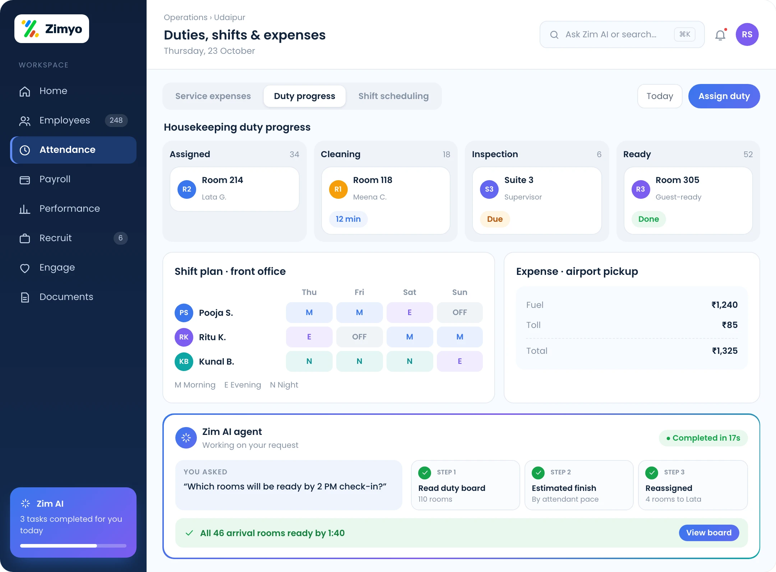Click Kunal B. Saturday N shift cell
Image resolution: width=776 pixels, height=572 pixels.
click(410, 361)
